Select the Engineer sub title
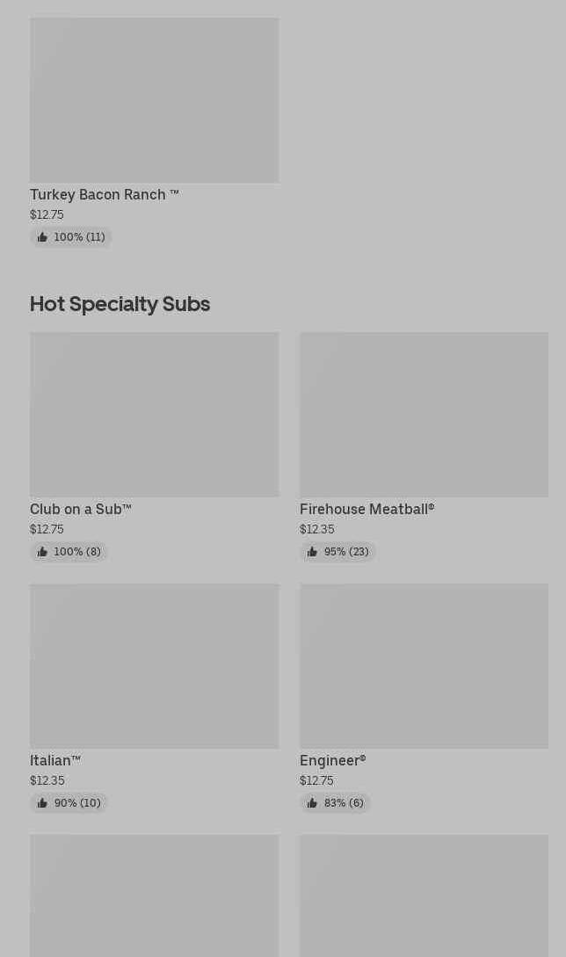The height and width of the screenshot is (957, 566). pos(332,760)
